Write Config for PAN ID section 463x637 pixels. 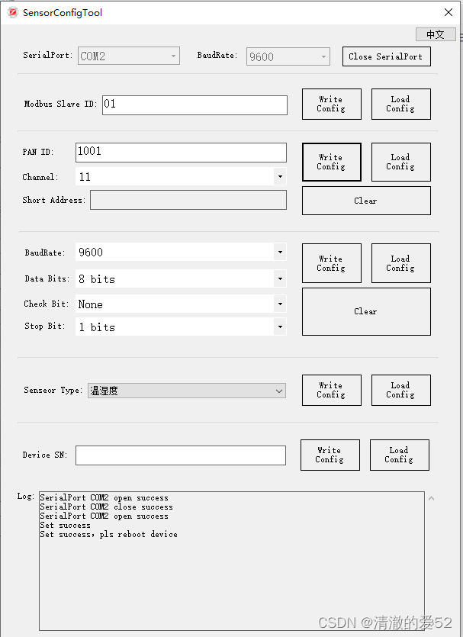[331, 162]
